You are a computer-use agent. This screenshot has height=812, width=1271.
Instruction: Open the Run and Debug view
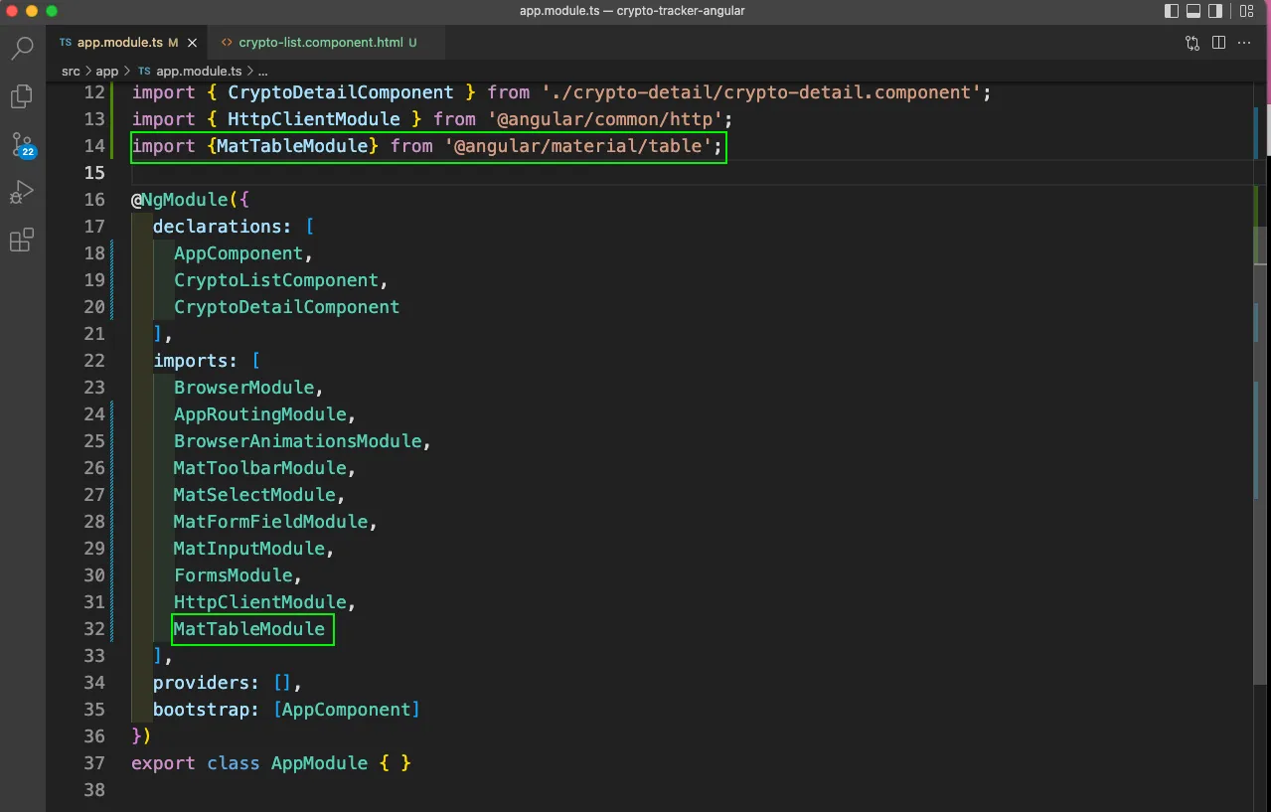(22, 192)
